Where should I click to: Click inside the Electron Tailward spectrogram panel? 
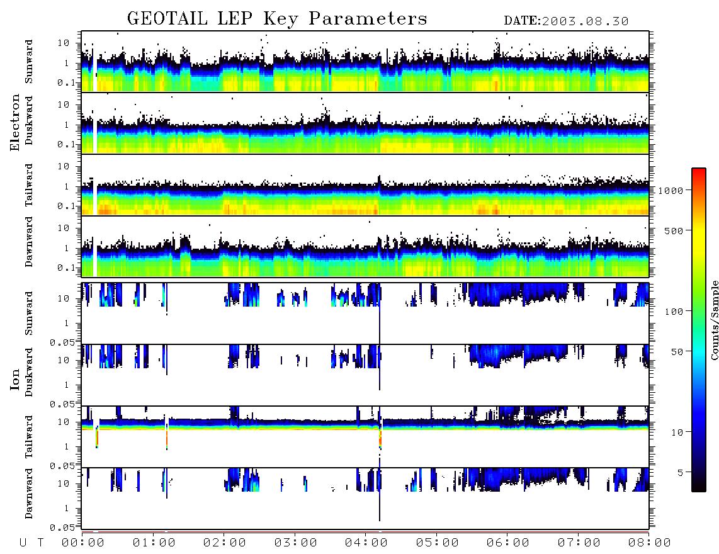point(365,185)
